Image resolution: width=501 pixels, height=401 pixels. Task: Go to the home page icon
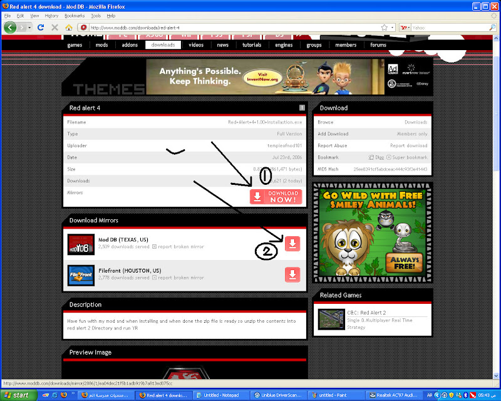coord(69,28)
